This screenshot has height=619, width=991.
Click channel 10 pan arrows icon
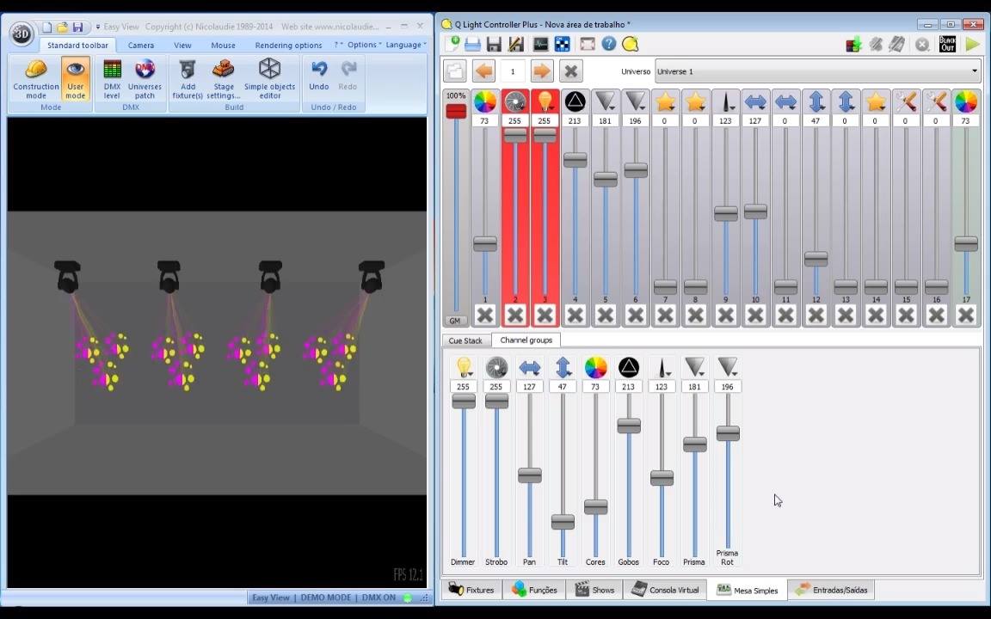tap(756, 101)
